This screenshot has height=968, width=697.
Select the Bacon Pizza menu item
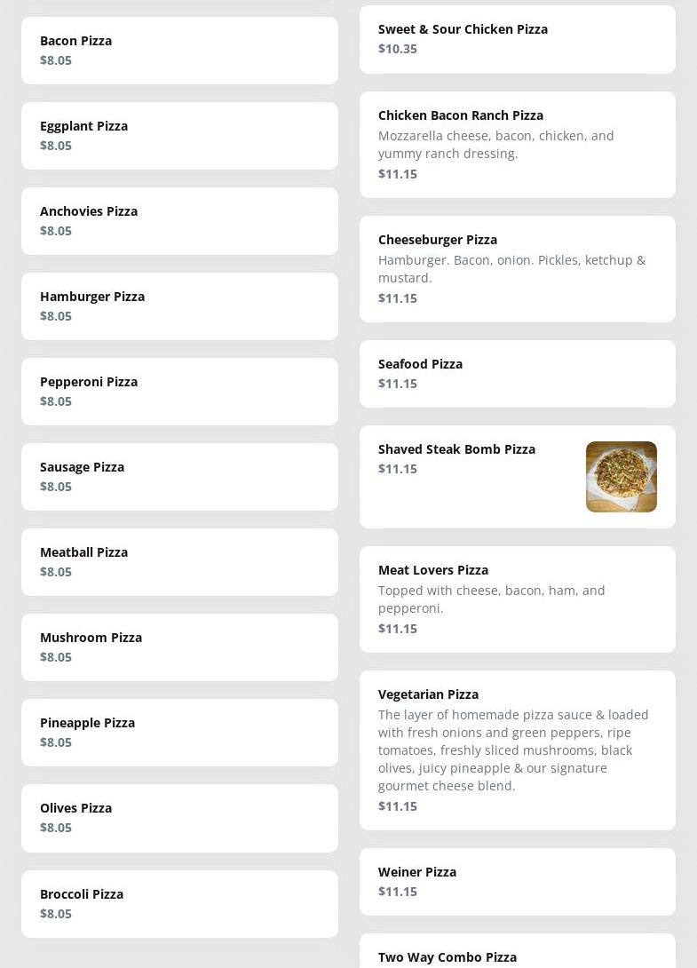[179, 51]
